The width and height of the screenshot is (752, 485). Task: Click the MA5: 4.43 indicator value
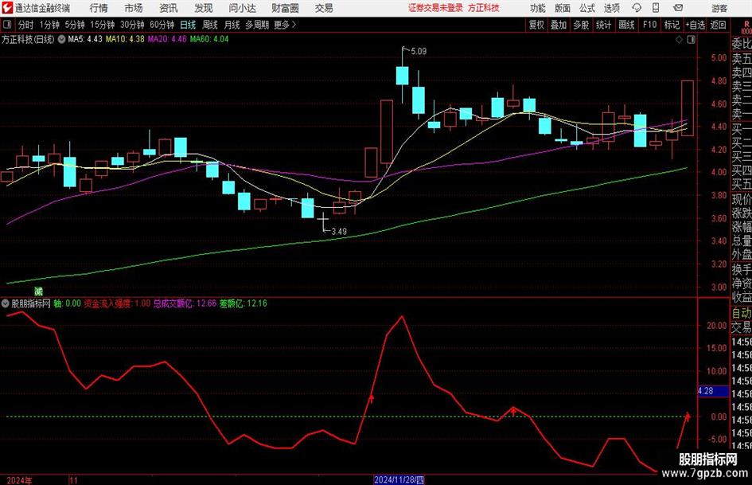point(85,39)
